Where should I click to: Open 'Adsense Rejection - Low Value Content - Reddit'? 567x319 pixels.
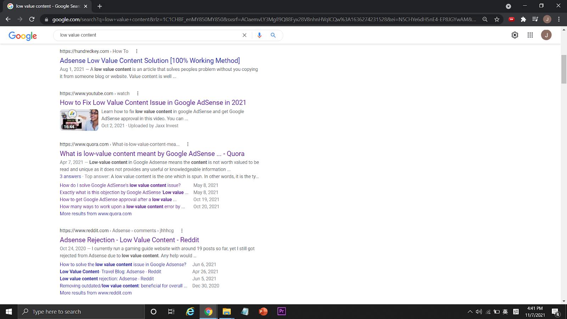129,240
